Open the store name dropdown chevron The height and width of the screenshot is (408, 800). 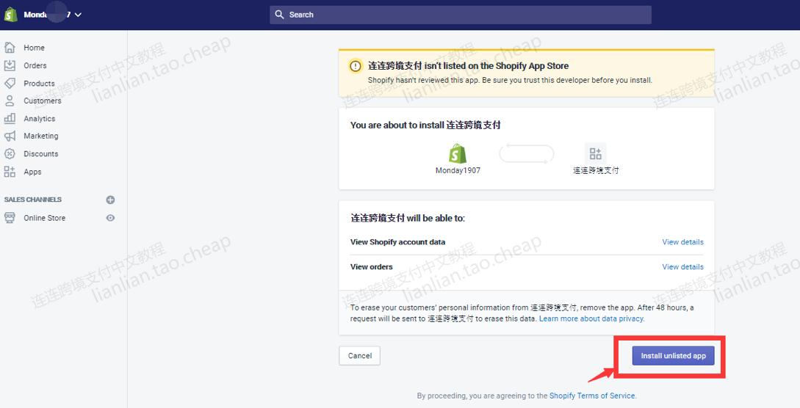click(x=78, y=15)
